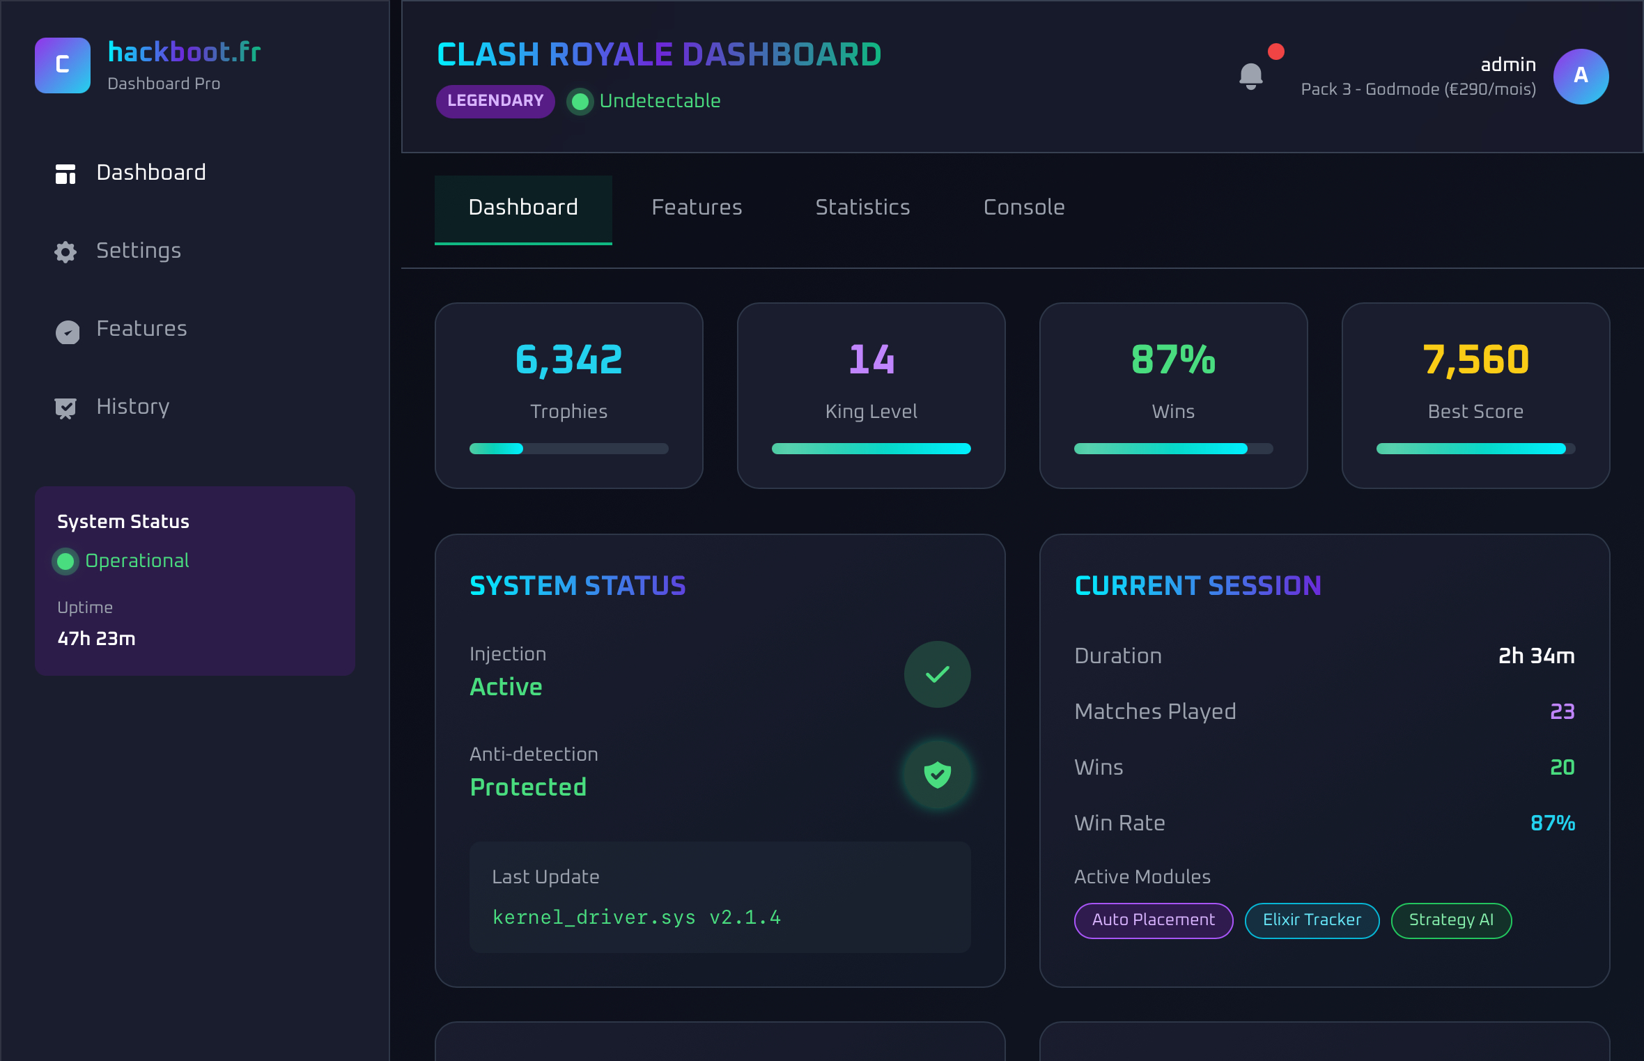This screenshot has width=1644, height=1061.
Task: Click the Last Update label
Action: 545,877
